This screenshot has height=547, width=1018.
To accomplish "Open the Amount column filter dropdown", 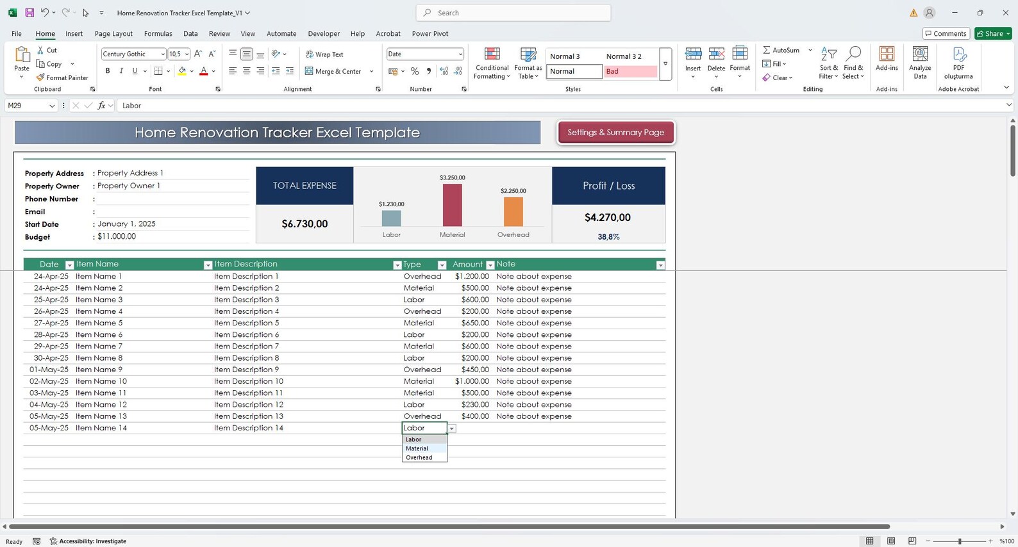I will coord(490,265).
